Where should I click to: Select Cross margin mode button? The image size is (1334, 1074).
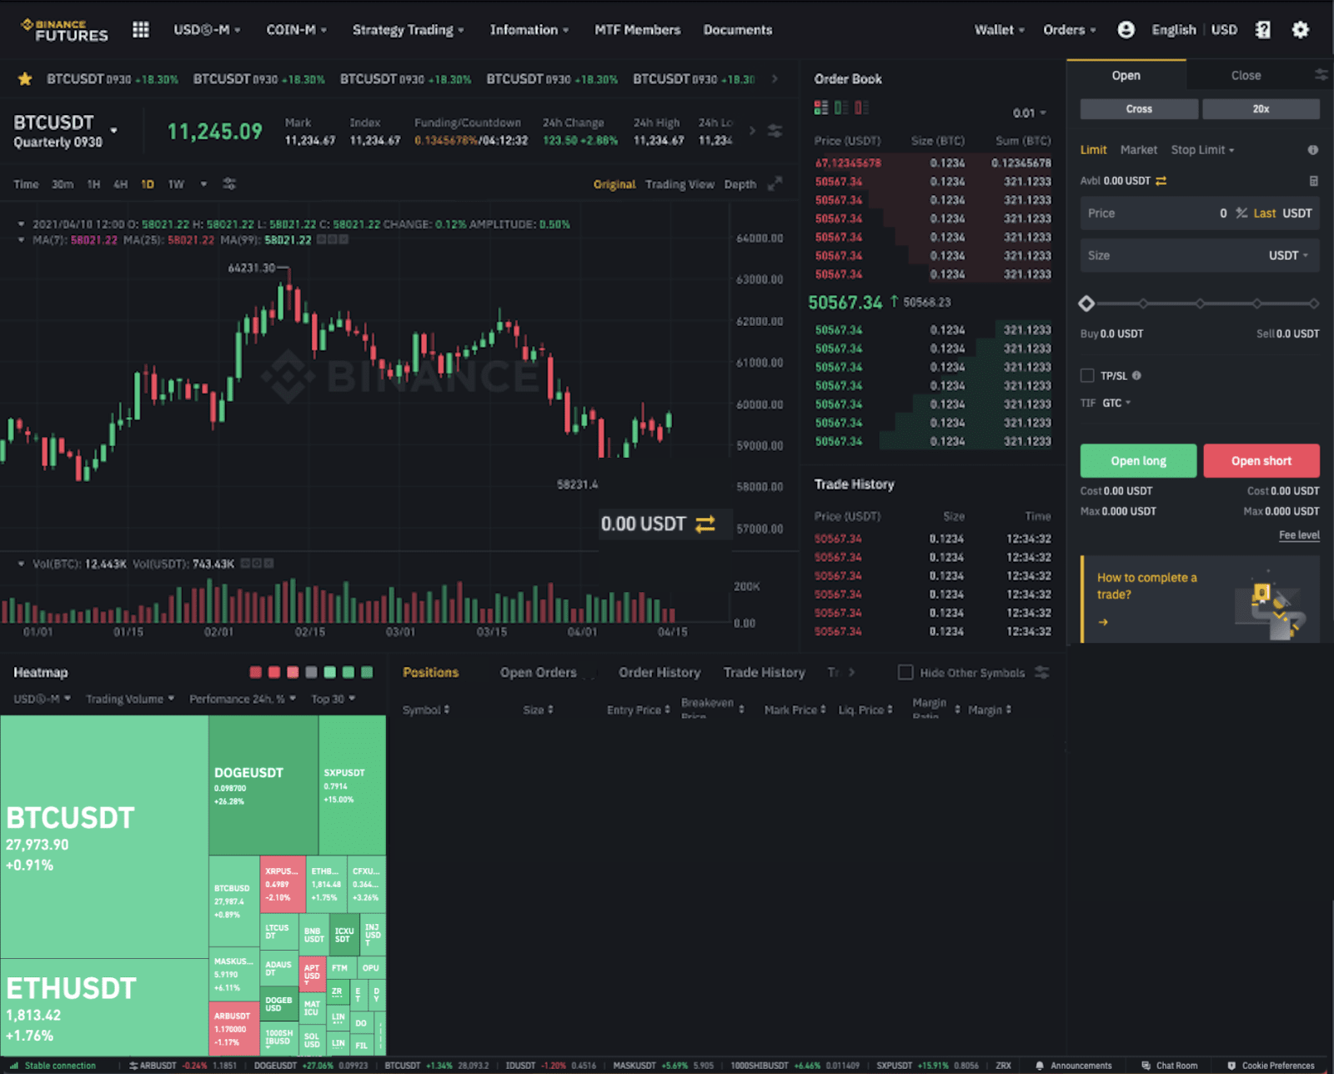(1139, 109)
